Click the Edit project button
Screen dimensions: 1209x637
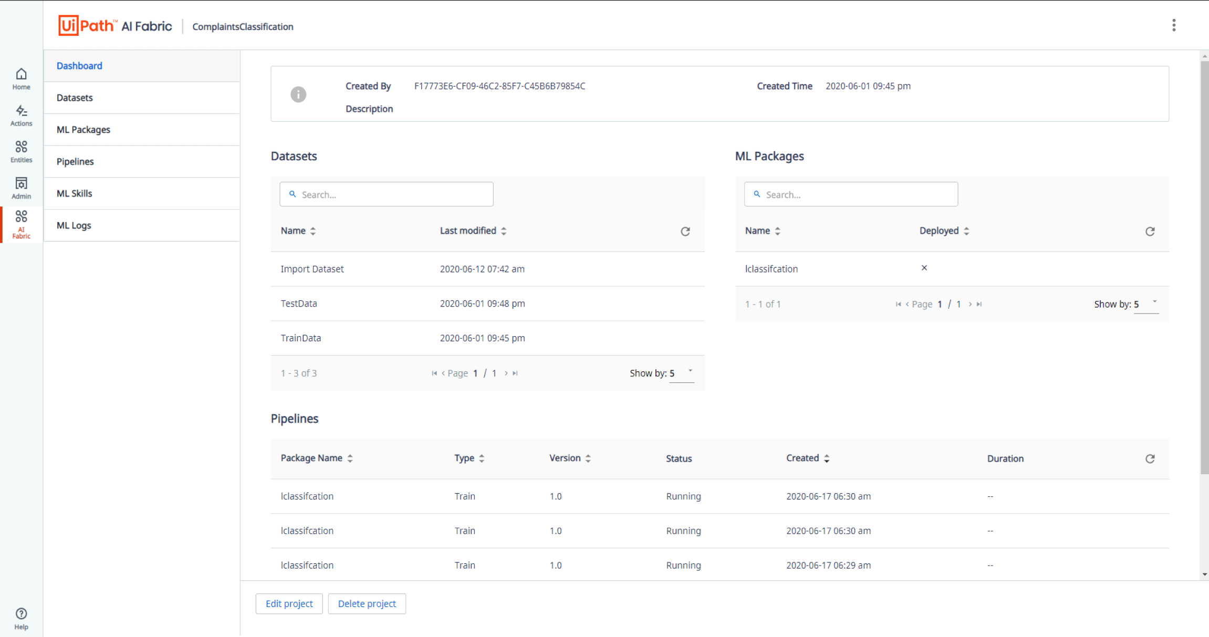pos(289,603)
